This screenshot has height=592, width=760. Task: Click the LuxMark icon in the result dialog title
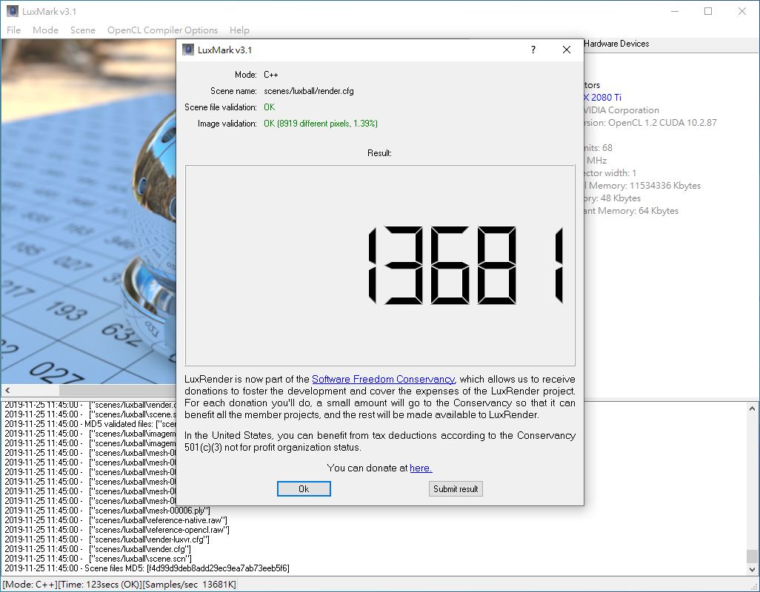pyautogui.click(x=188, y=50)
